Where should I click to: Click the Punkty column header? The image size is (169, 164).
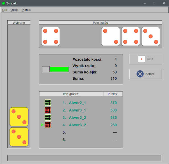tap(113, 94)
